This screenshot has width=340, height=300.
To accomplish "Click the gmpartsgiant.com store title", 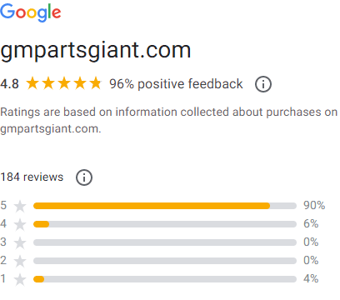I will tap(96, 52).
